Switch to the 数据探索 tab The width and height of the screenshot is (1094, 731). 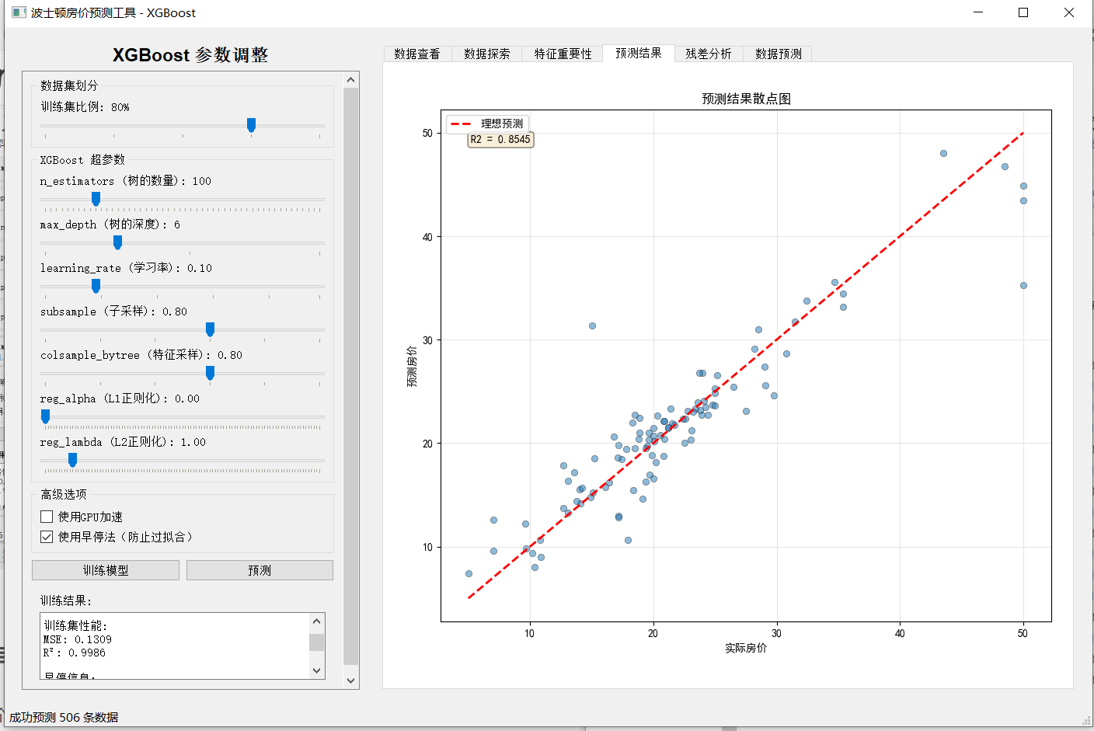[487, 54]
